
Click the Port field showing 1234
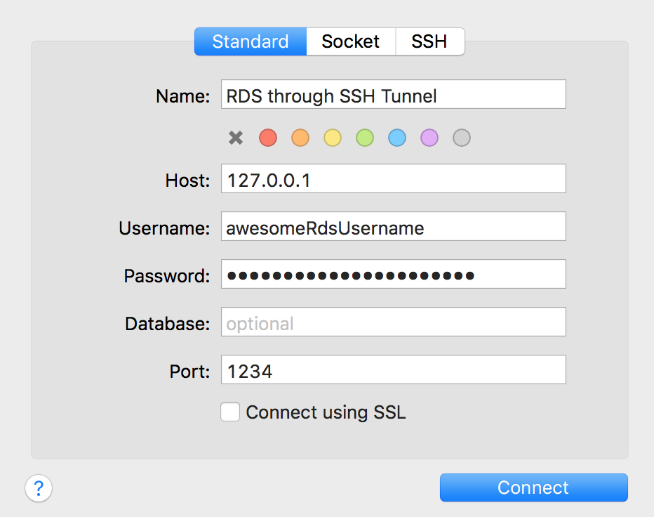[x=393, y=369]
